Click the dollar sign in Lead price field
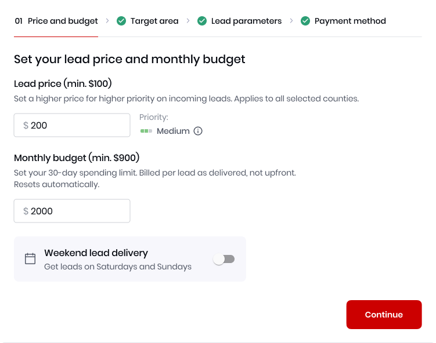The height and width of the screenshot is (343, 436). [x=26, y=125]
